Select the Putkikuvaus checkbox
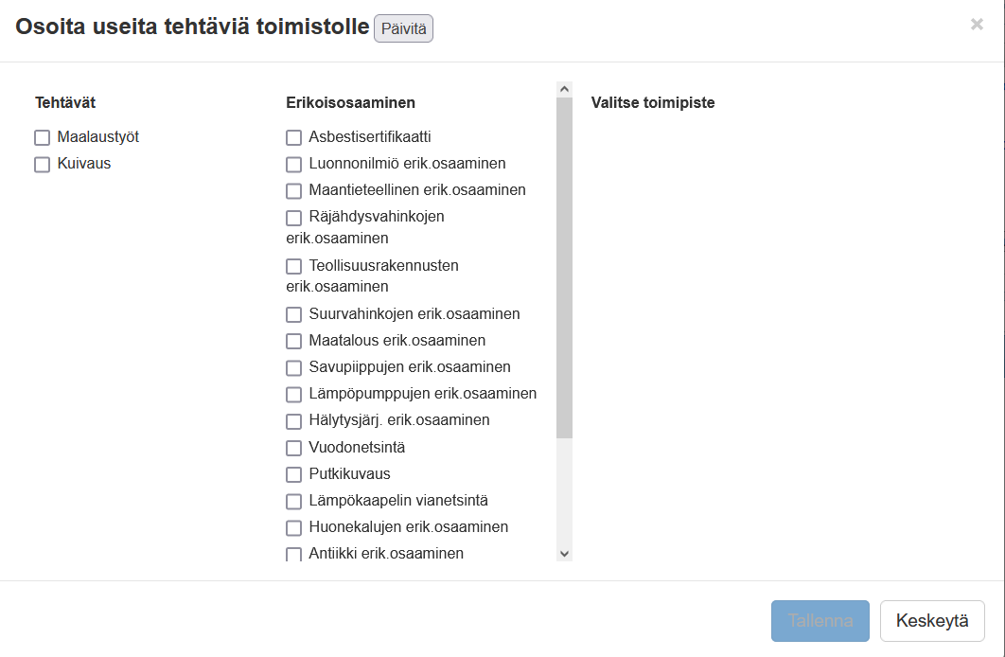Image resolution: width=1005 pixels, height=657 pixels. point(294,474)
